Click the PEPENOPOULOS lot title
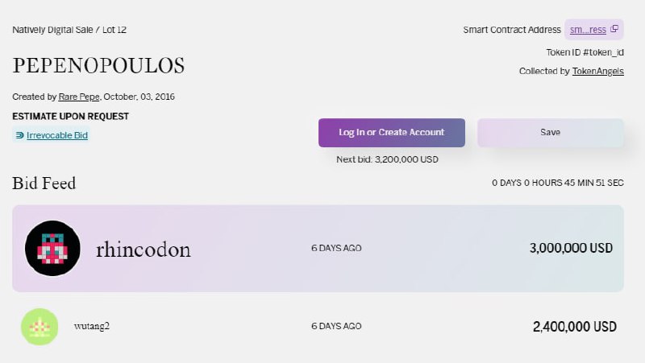645x363 pixels. pyautogui.click(x=98, y=65)
